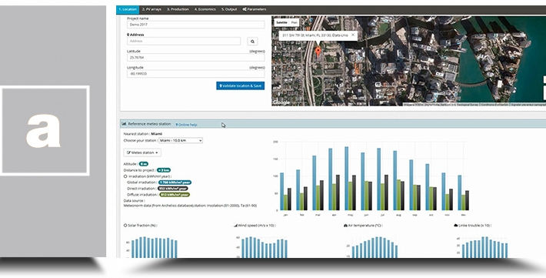Go to the Economics tab
Image resolution: width=546 pixels, height=278 pixels.
(205, 9)
